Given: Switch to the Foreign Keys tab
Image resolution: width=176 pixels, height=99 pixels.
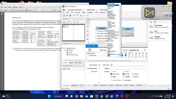Looking at the screenshot, I should click(x=103, y=85).
